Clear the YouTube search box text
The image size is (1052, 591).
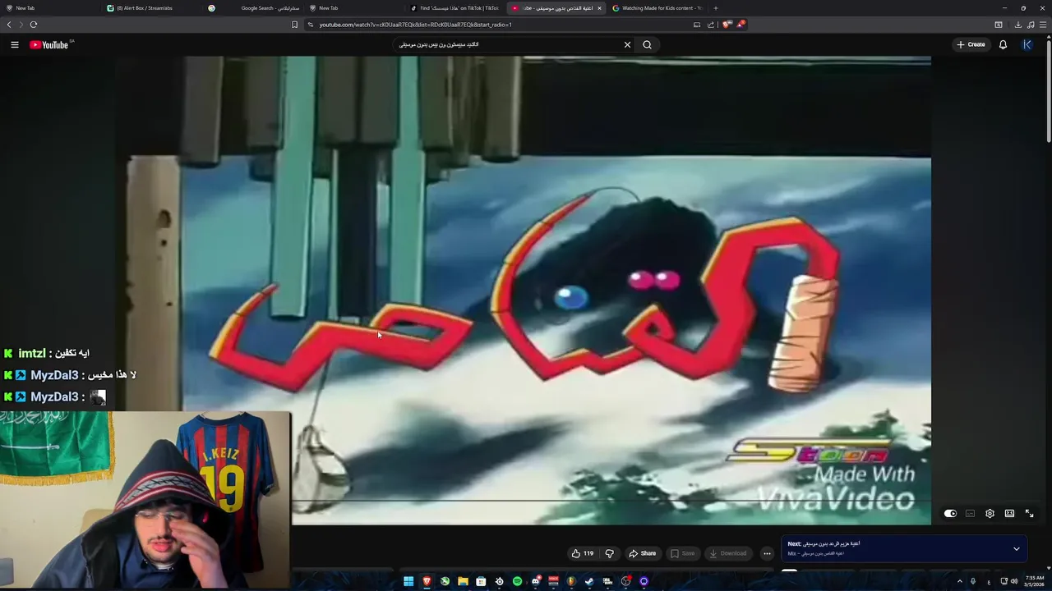click(x=627, y=45)
